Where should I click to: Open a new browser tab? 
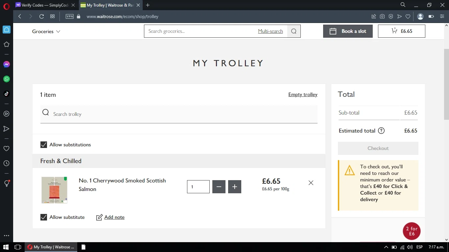[148, 5]
